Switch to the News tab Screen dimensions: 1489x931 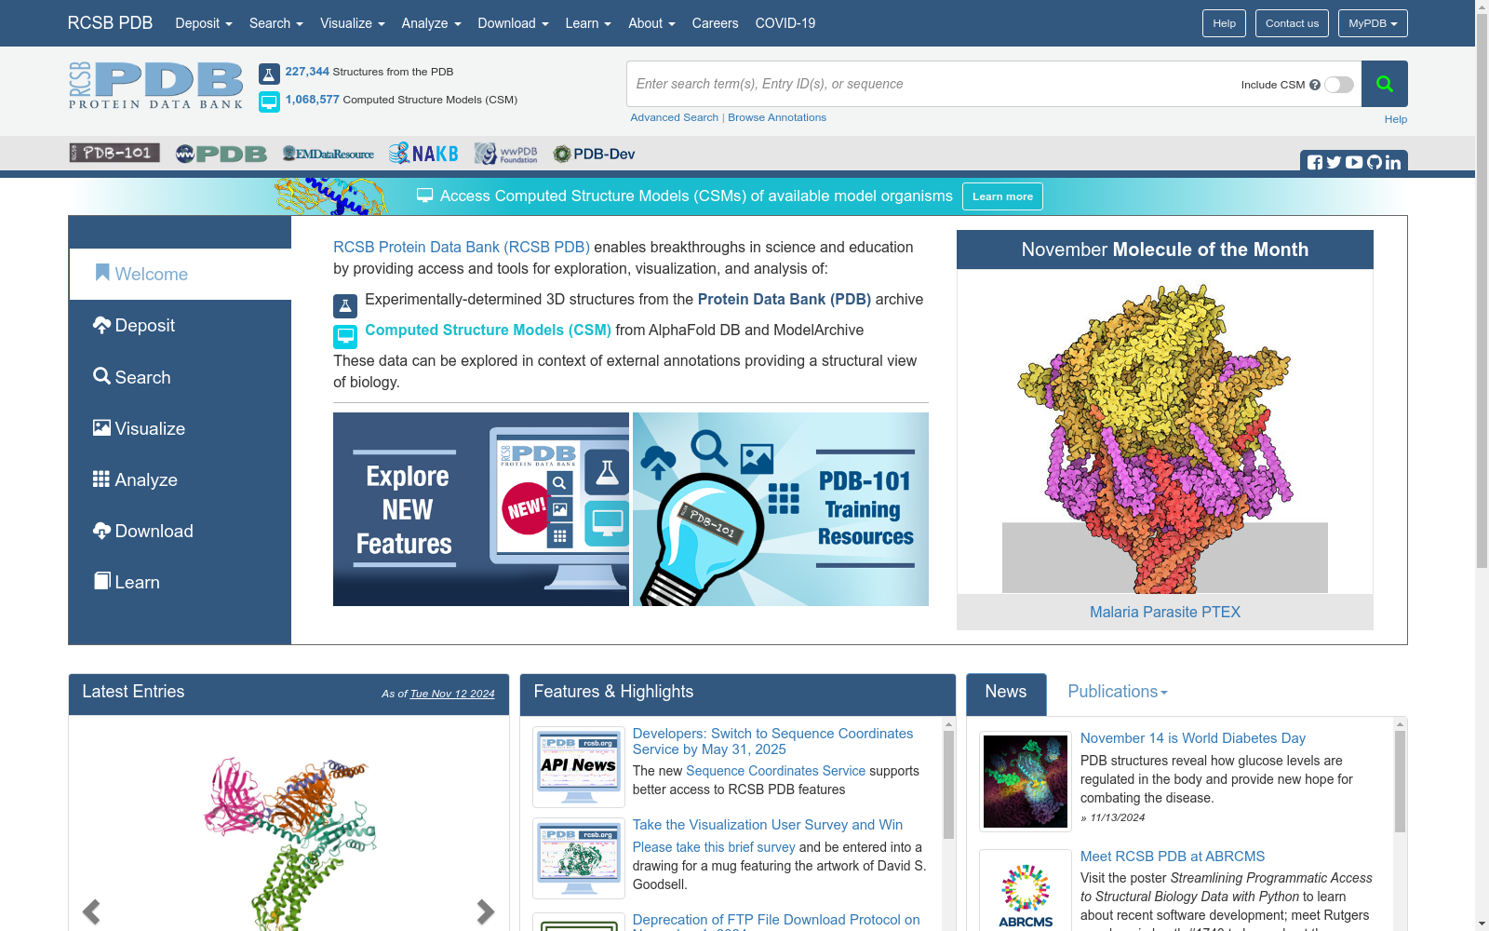tap(1006, 693)
